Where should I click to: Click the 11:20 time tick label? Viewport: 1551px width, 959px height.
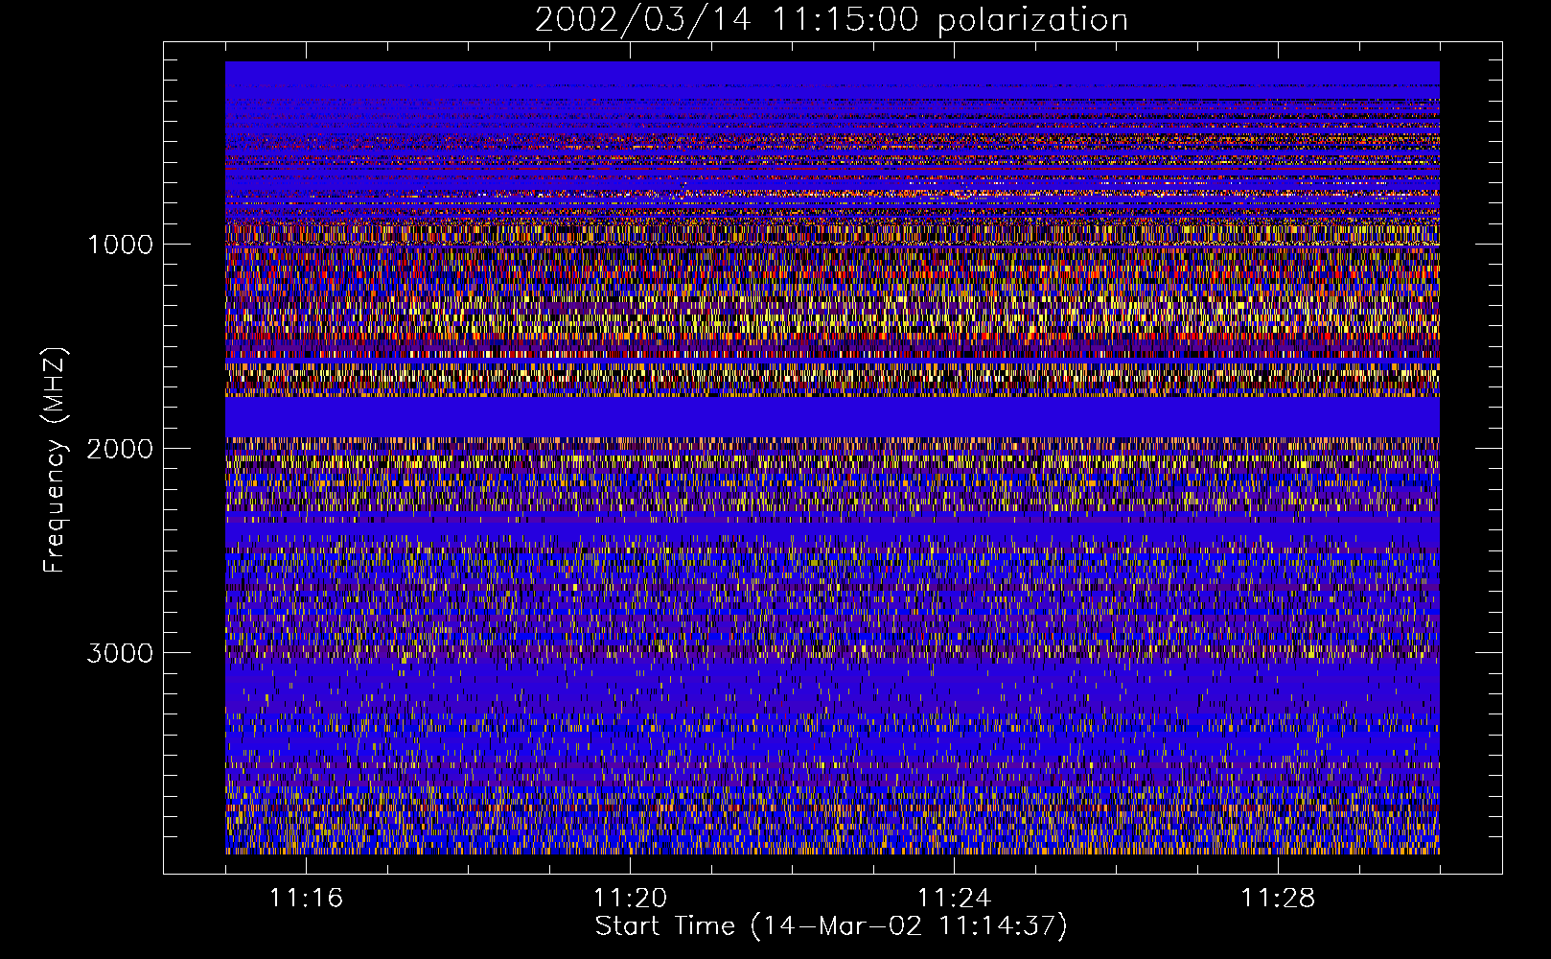tap(630, 899)
